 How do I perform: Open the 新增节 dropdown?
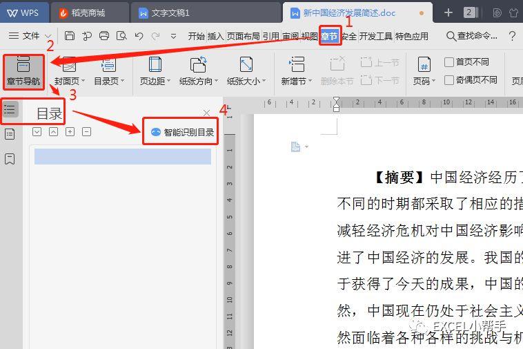point(296,71)
